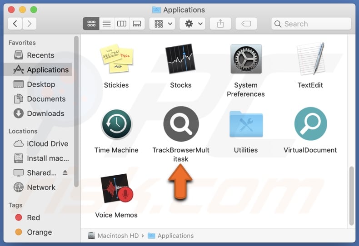Click the VirtualDocument label text
The height and width of the screenshot is (246, 359).
coord(310,150)
